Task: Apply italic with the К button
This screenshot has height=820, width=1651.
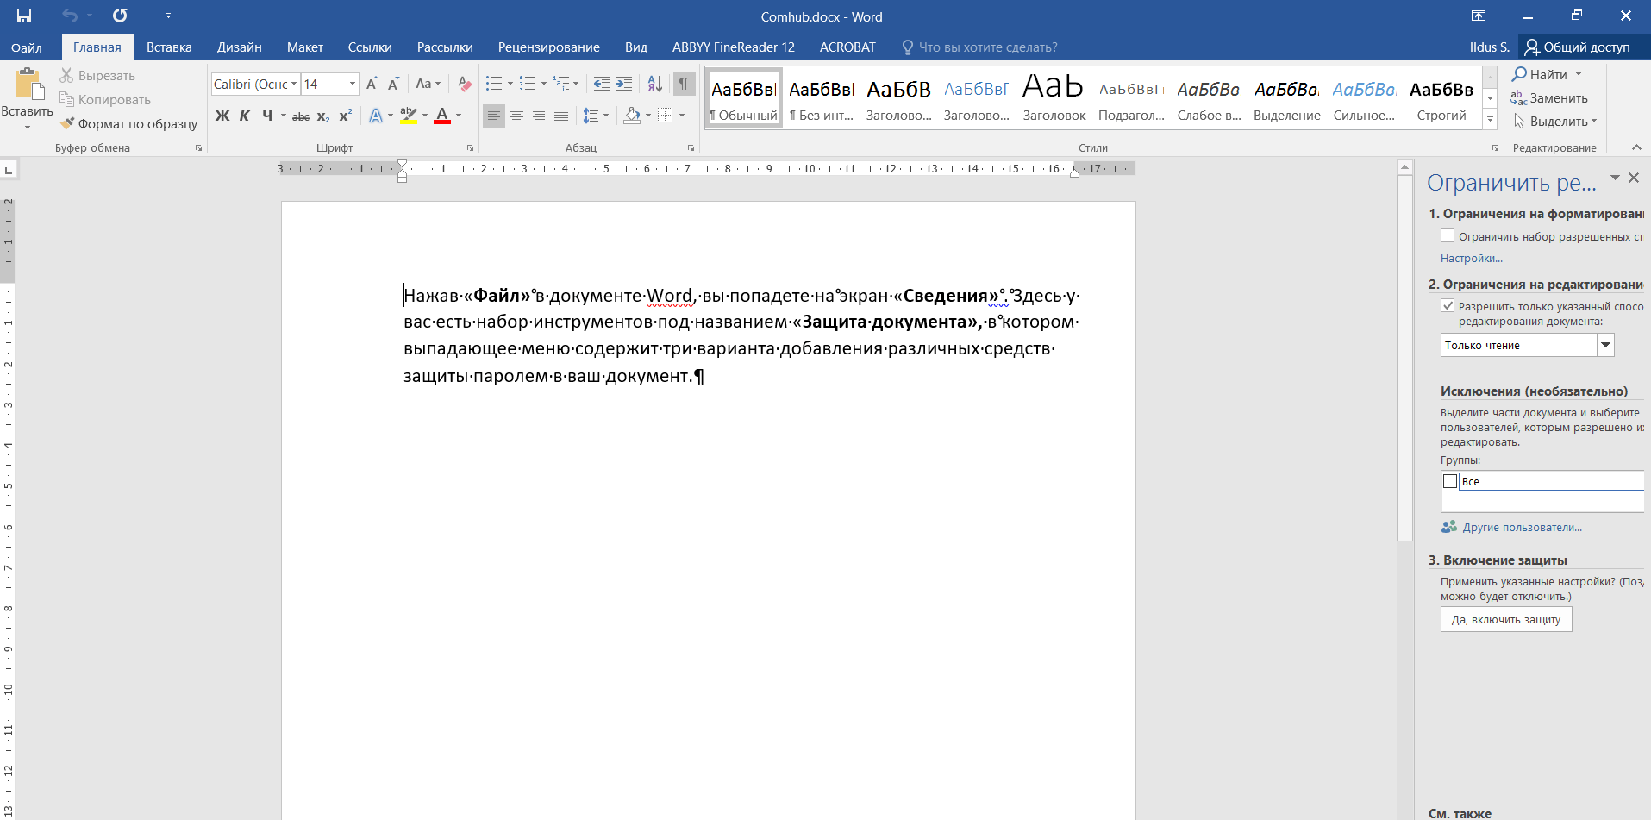Action: (245, 116)
